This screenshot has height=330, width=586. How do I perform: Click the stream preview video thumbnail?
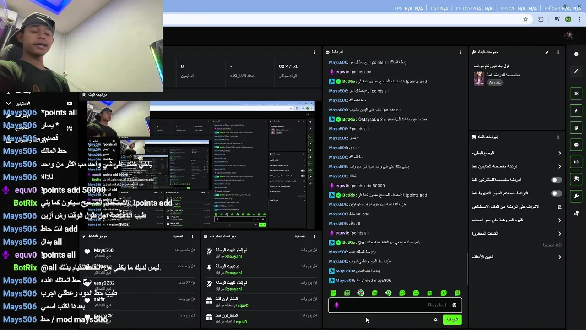click(201, 165)
